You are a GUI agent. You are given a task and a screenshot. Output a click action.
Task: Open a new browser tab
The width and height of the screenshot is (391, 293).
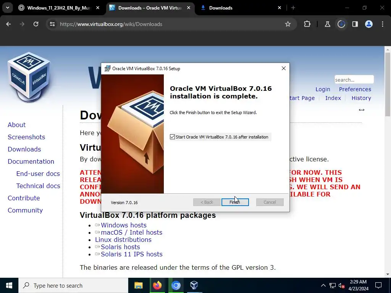click(293, 8)
